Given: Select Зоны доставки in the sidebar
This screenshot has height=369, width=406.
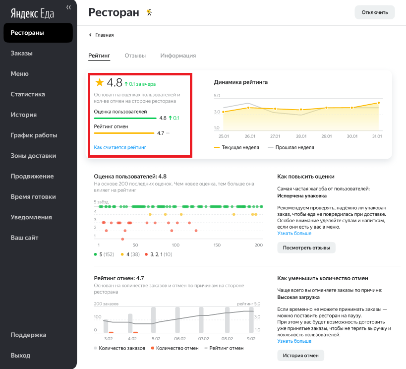Looking at the screenshot, I should [x=33, y=156].
